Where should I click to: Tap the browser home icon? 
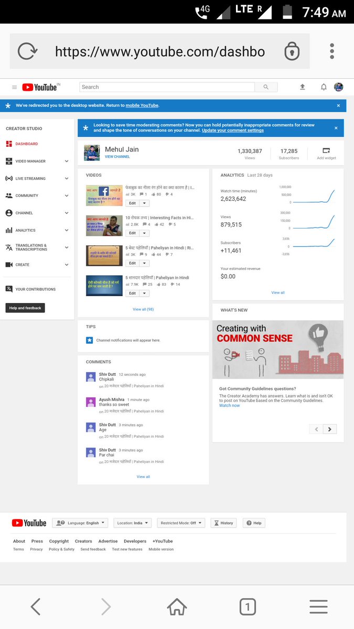click(x=177, y=607)
